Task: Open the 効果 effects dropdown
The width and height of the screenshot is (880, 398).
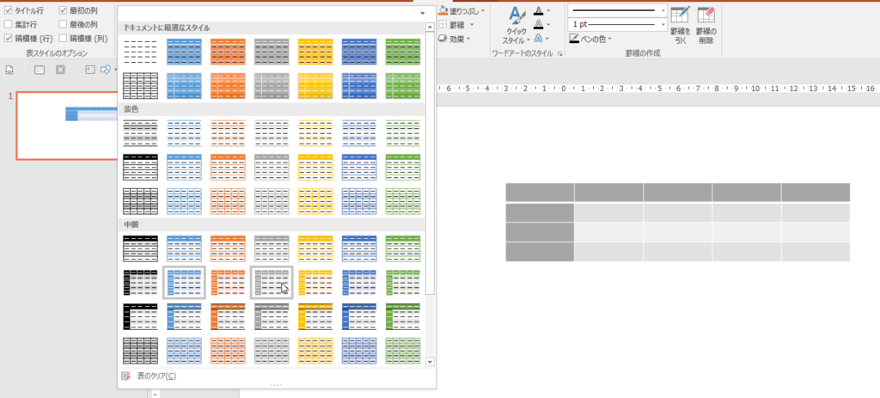Action: coord(455,39)
